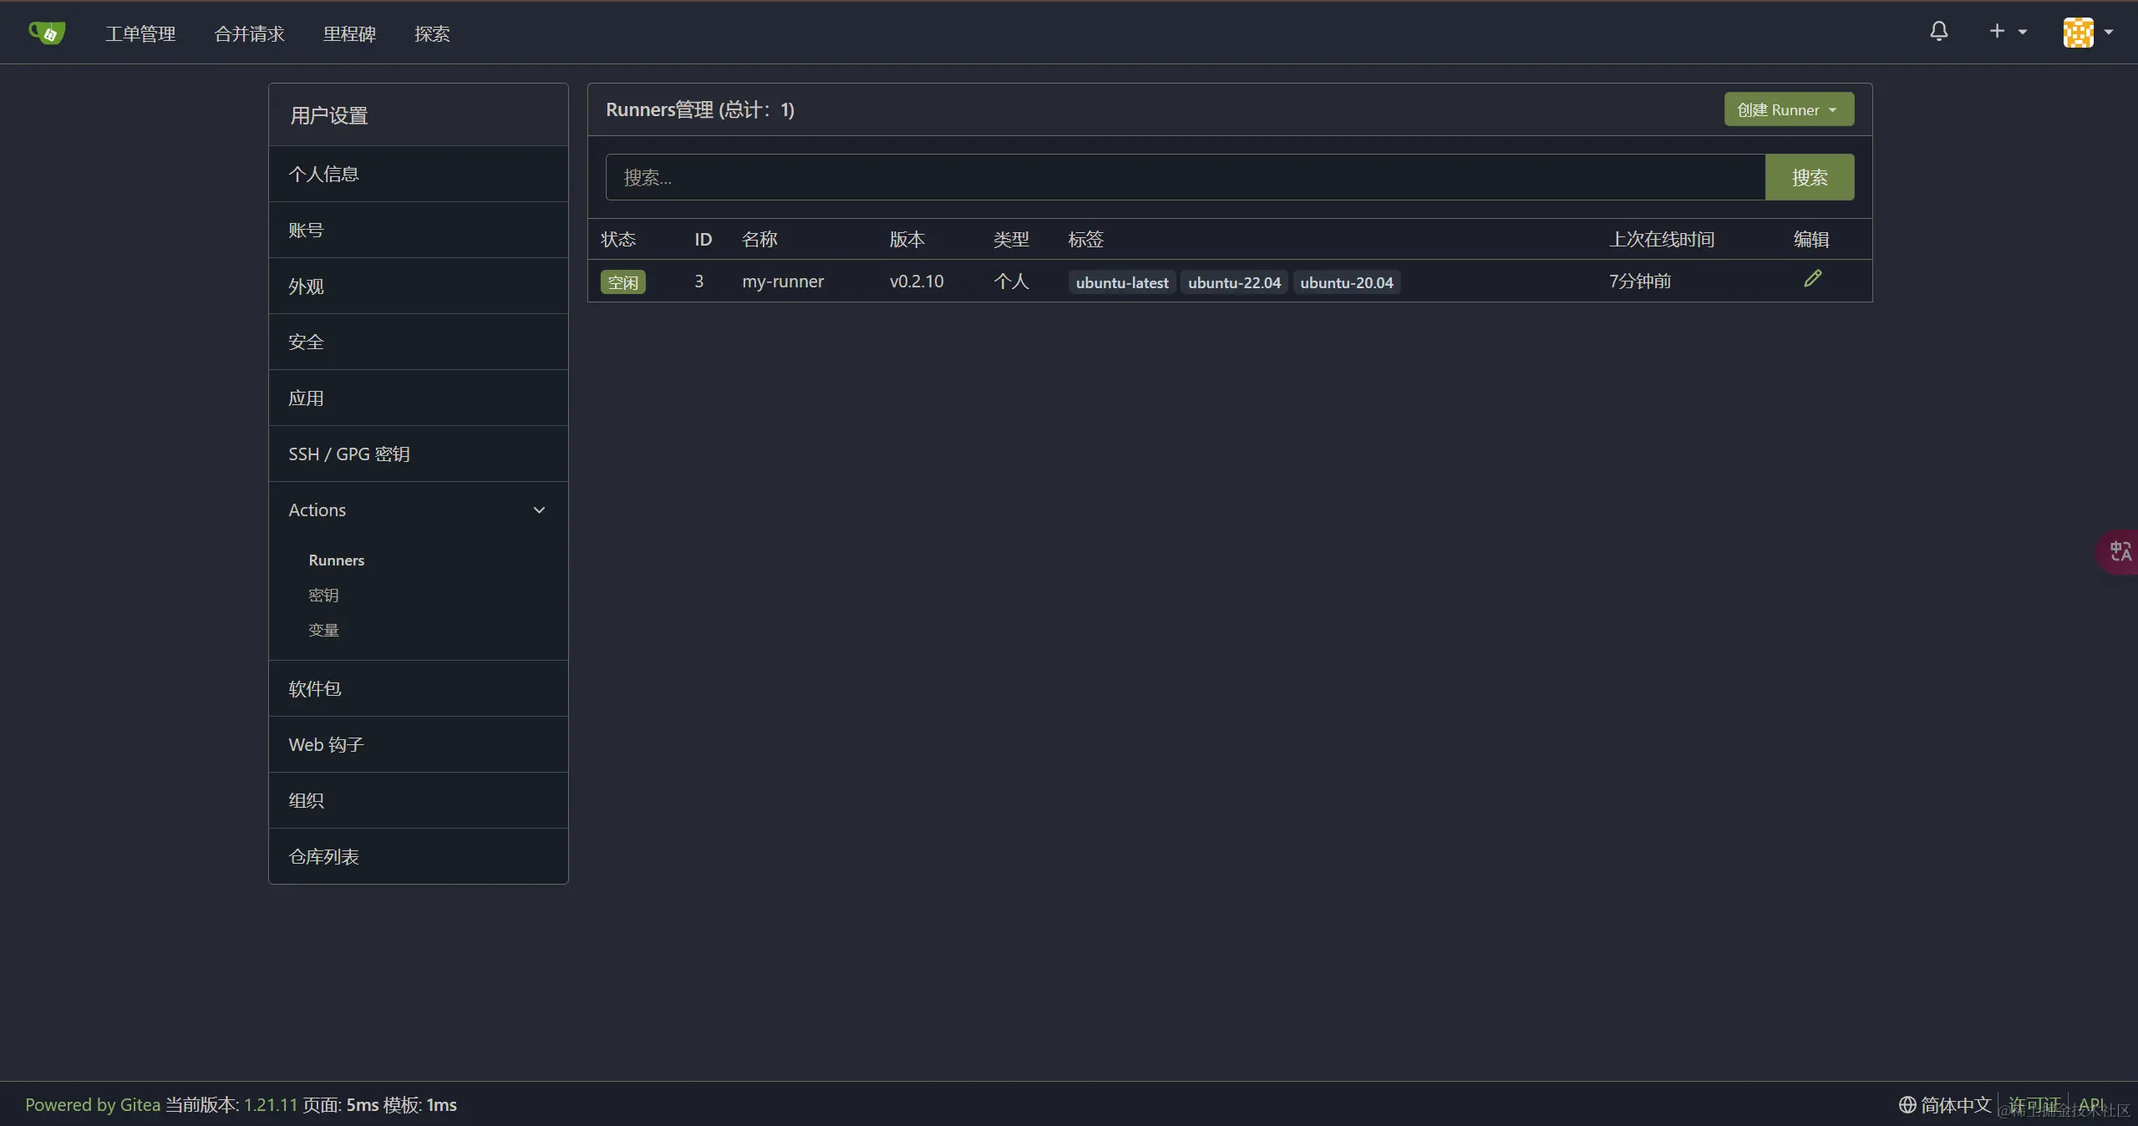Select 密钥 under Actions

pos(323,595)
